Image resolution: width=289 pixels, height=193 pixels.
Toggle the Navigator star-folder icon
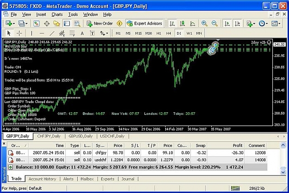pos(56,23)
